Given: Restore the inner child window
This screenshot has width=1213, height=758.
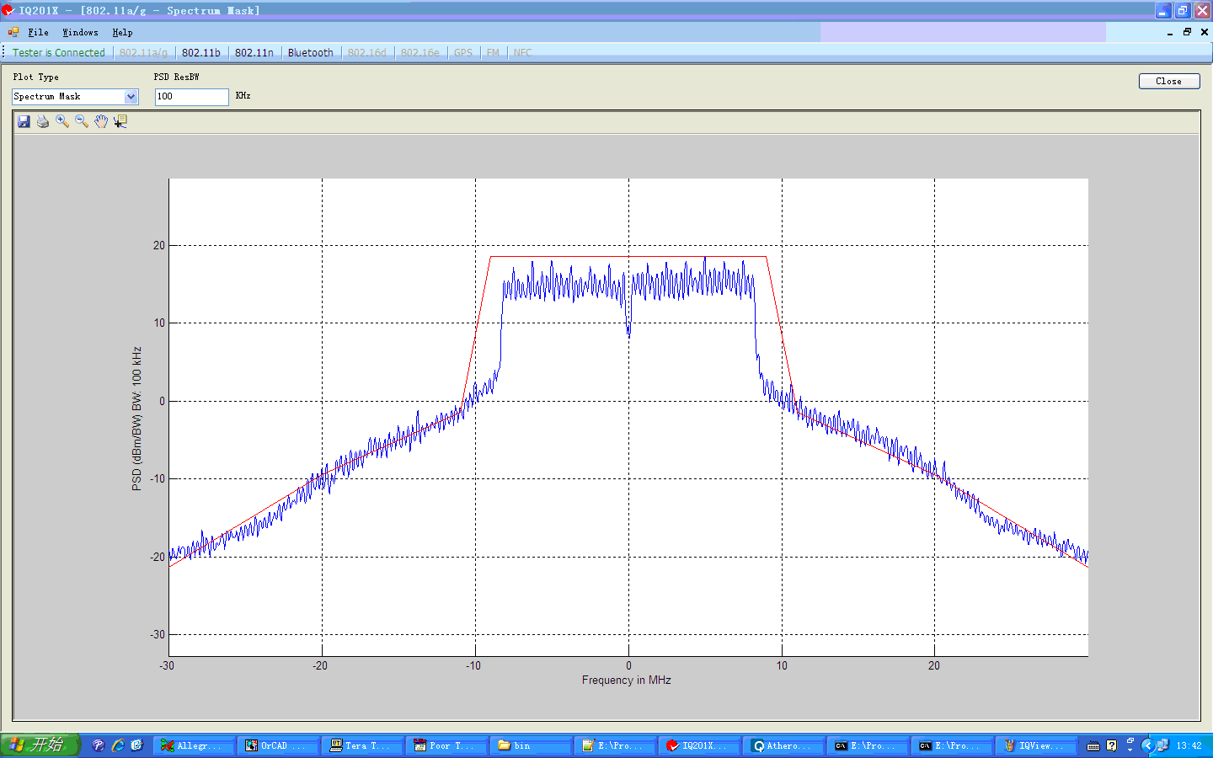Looking at the screenshot, I should (x=1187, y=32).
